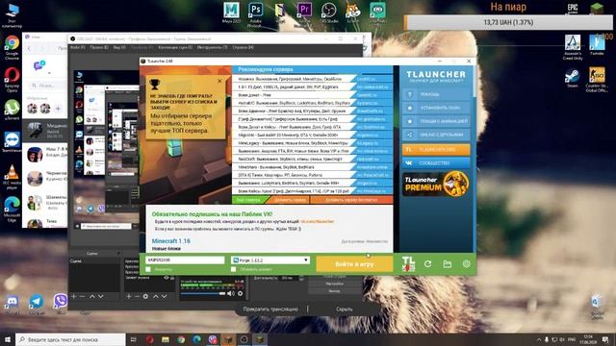Select the MineLegacy server row
This screenshot has width=616, height=346.
coord(312,143)
